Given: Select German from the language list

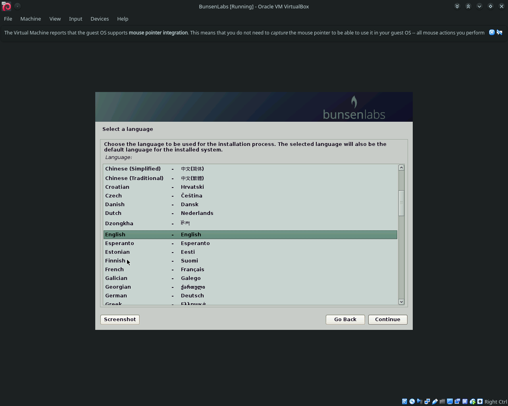Looking at the screenshot, I should [x=116, y=295].
